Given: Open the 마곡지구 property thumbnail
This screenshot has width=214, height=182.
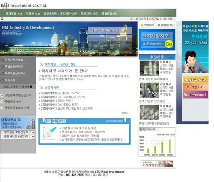Looking at the screenshot, I should tap(149, 112).
